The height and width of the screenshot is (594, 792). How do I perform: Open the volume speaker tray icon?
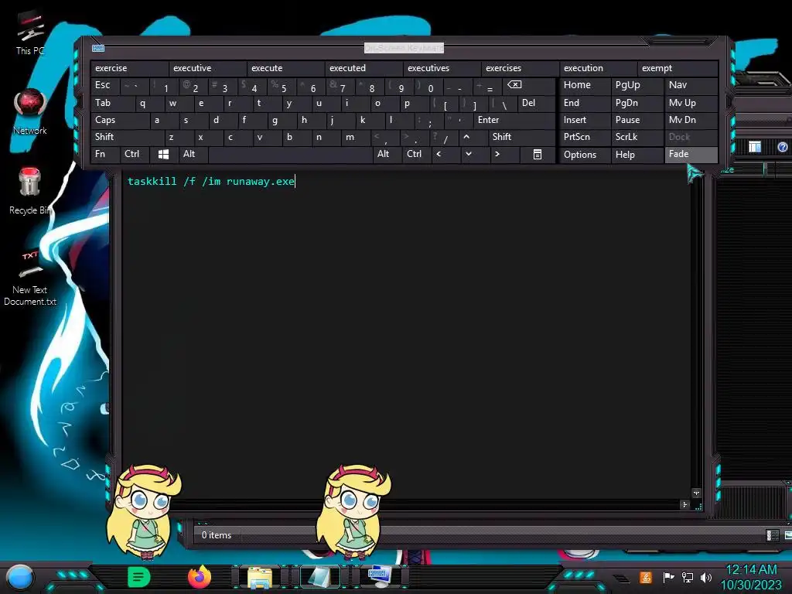pyautogui.click(x=706, y=577)
